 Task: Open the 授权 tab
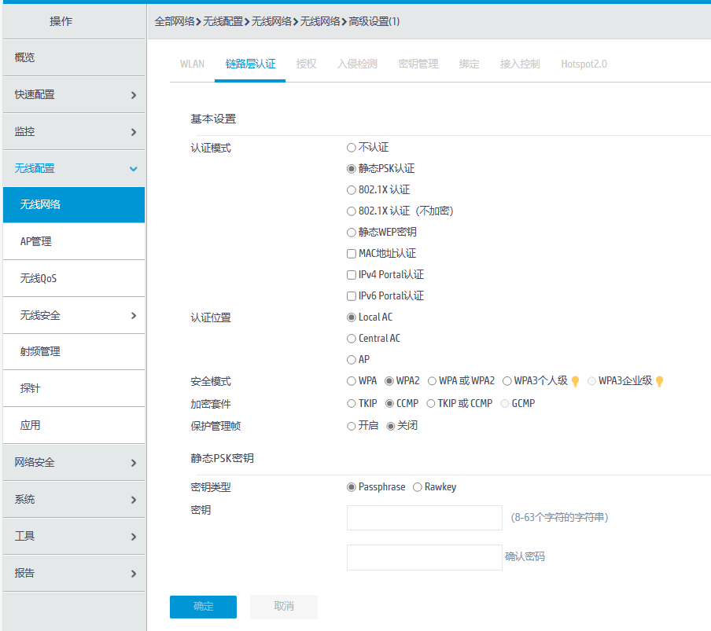click(307, 64)
